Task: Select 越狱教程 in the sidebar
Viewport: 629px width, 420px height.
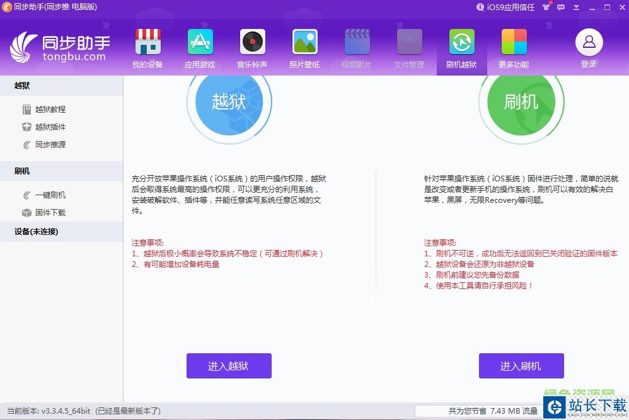Action: [x=50, y=110]
